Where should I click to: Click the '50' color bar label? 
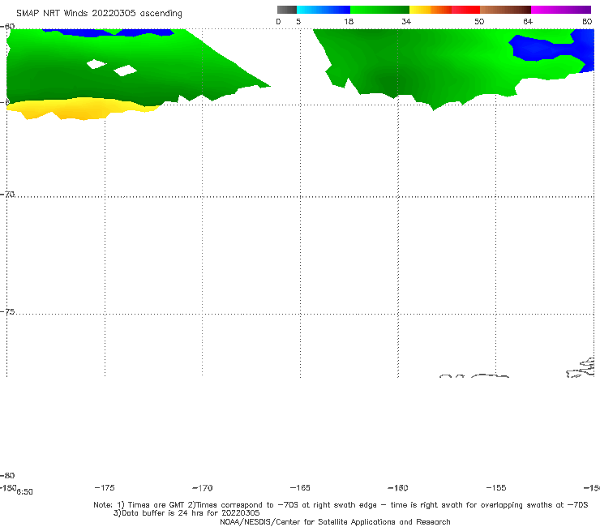(x=479, y=22)
